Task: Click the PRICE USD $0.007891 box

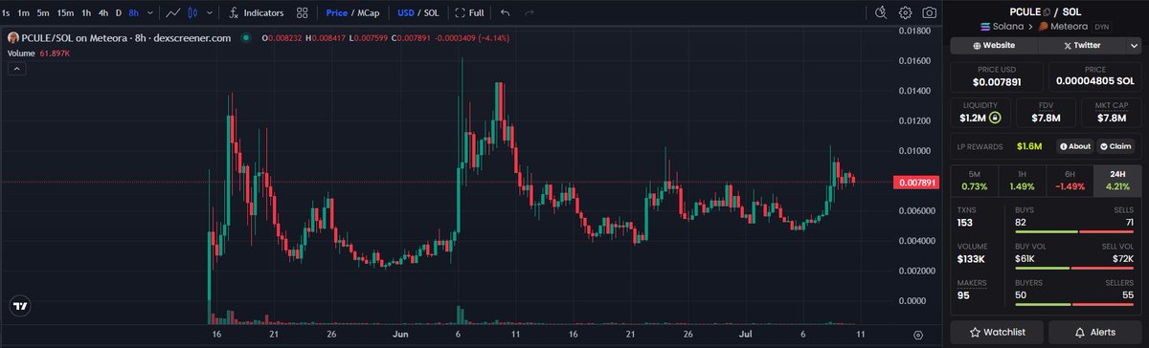Action: tap(996, 76)
